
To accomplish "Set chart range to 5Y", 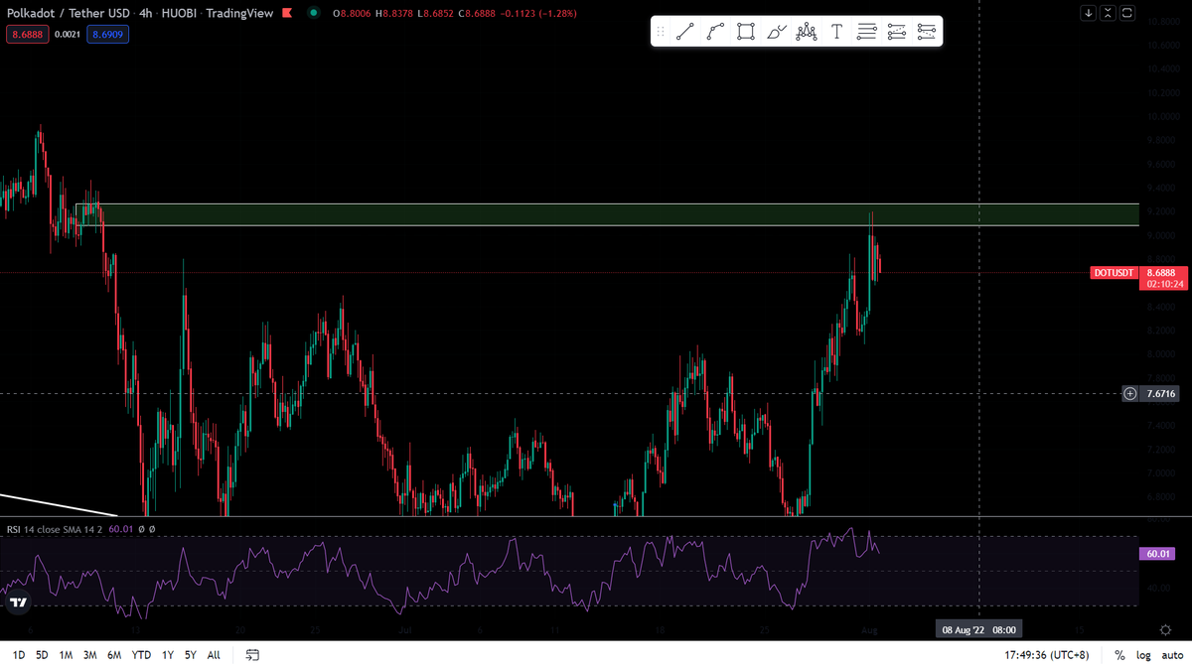I will 190,655.
